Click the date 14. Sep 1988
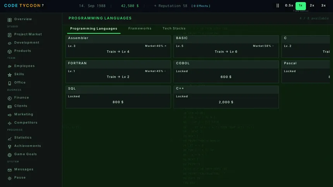The width and height of the screenshot is (333, 187). 92,6
